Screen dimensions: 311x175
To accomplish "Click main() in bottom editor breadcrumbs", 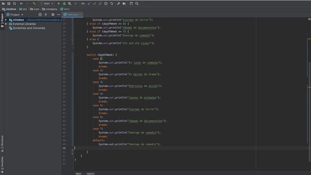I will (90, 174).
